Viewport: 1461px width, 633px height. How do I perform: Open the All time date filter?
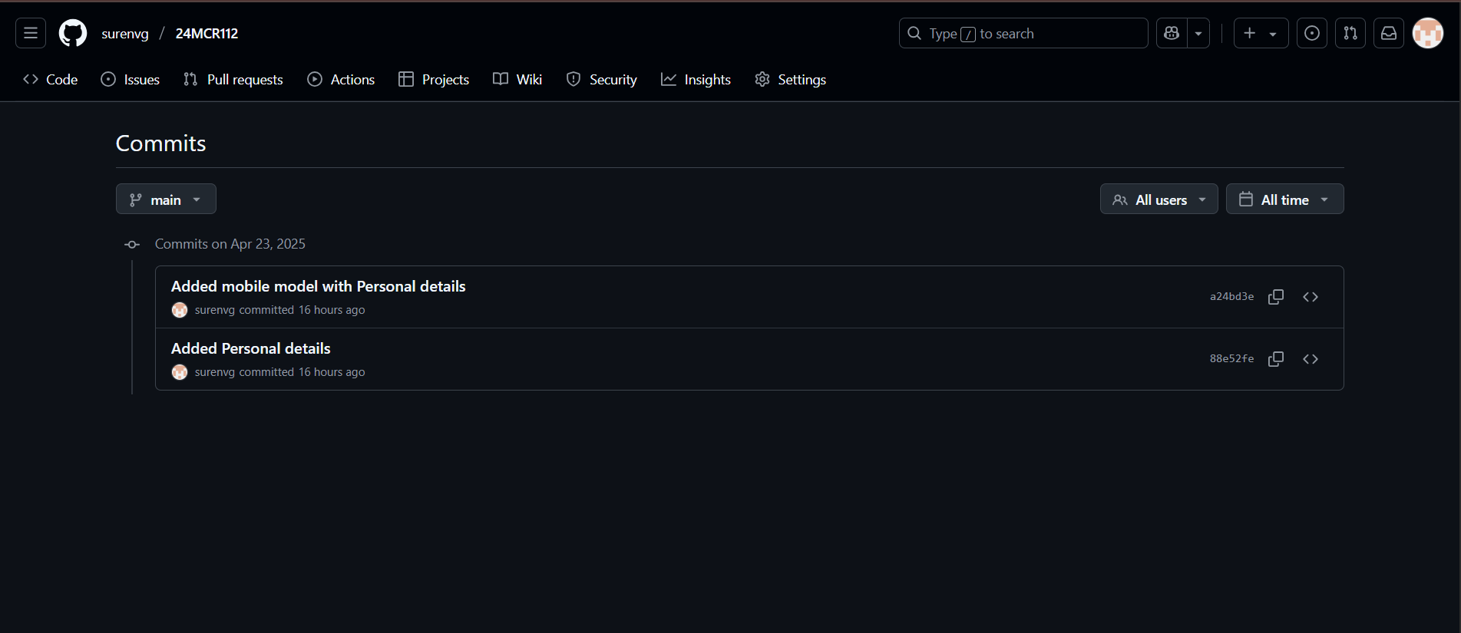coord(1284,199)
